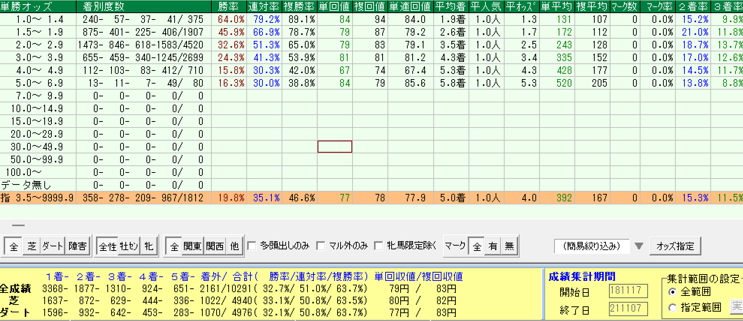
Task: Select the 10.0～14.9 odds row
Action: [371, 108]
